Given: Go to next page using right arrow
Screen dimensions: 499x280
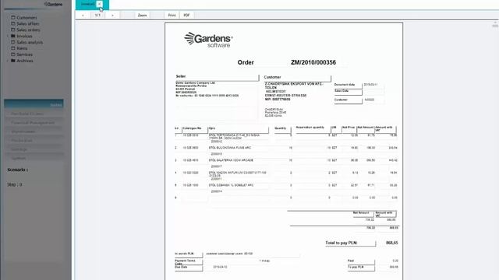Looking at the screenshot, I should [112, 16].
